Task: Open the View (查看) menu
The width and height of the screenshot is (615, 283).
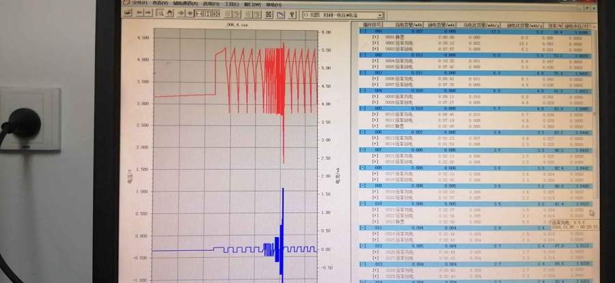Action: (x=160, y=3)
